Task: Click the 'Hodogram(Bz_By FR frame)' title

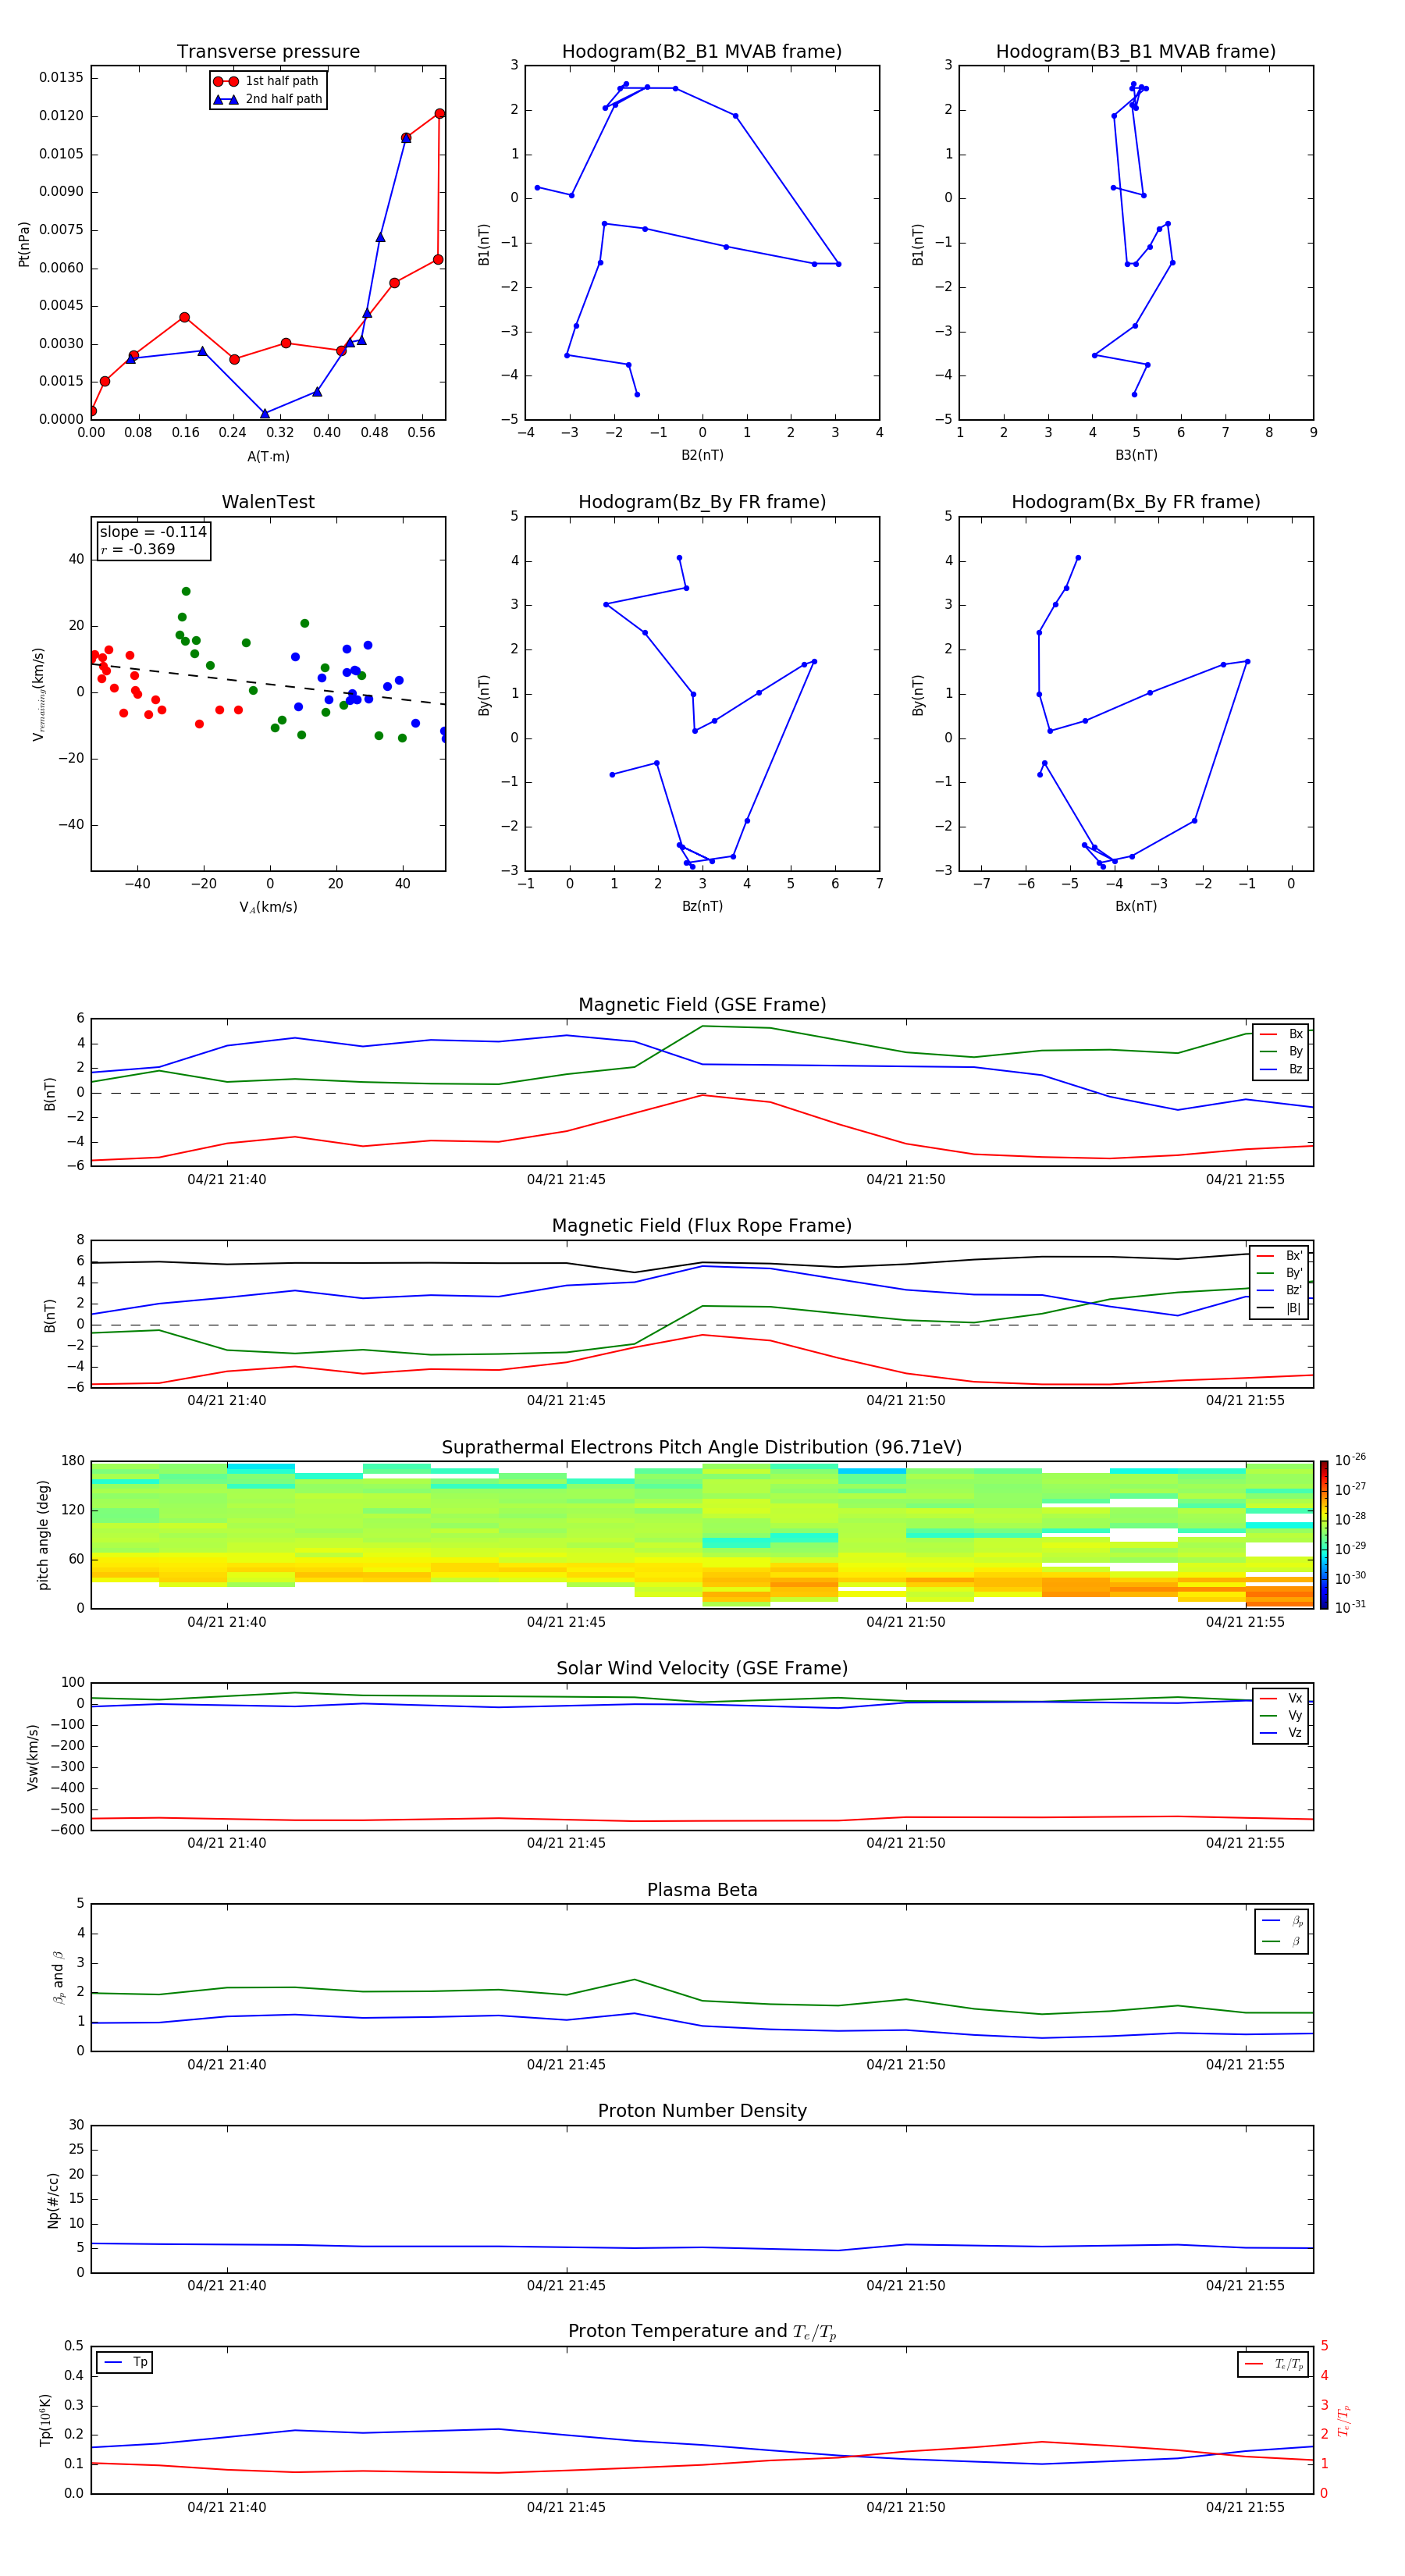Action: click(702, 502)
